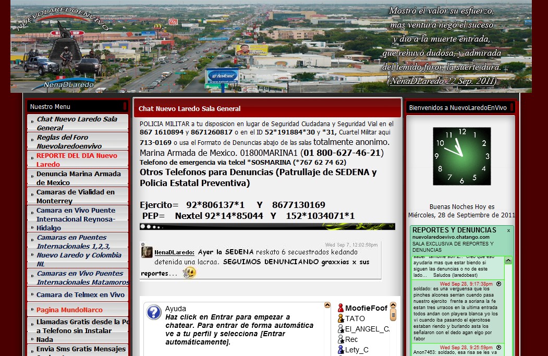This screenshot has width=548, height=356.
Task: Collapse the Ayuda help panel arrow
Action: click(x=327, y=305)
